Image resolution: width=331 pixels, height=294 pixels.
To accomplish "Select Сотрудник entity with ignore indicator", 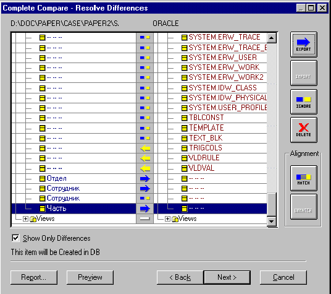I will (x=63, y=198).
